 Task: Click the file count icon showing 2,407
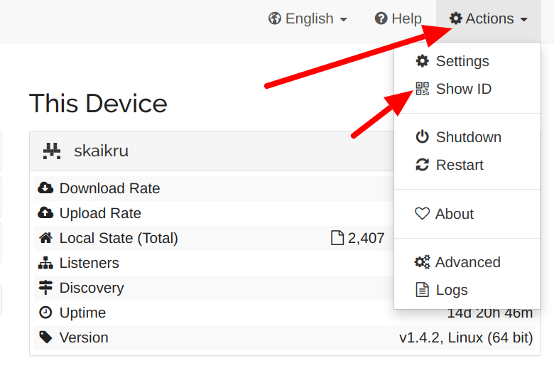(x=338, y=238)
